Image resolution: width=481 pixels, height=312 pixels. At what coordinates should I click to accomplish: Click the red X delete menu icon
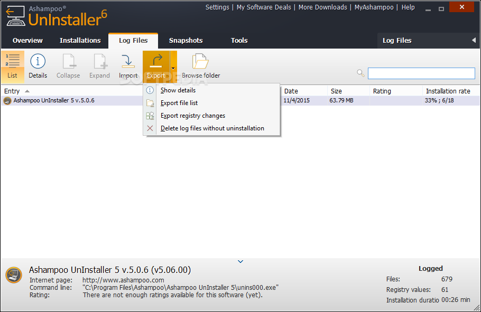click(x=150, y=128)
